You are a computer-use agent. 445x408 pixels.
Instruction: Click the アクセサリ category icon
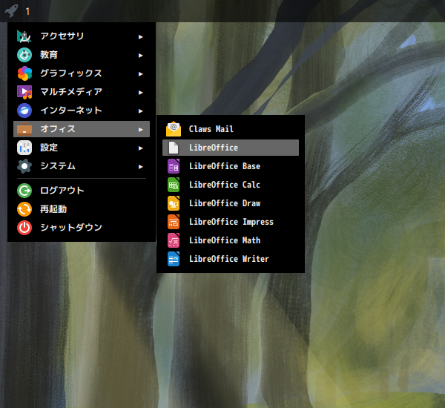24,36
